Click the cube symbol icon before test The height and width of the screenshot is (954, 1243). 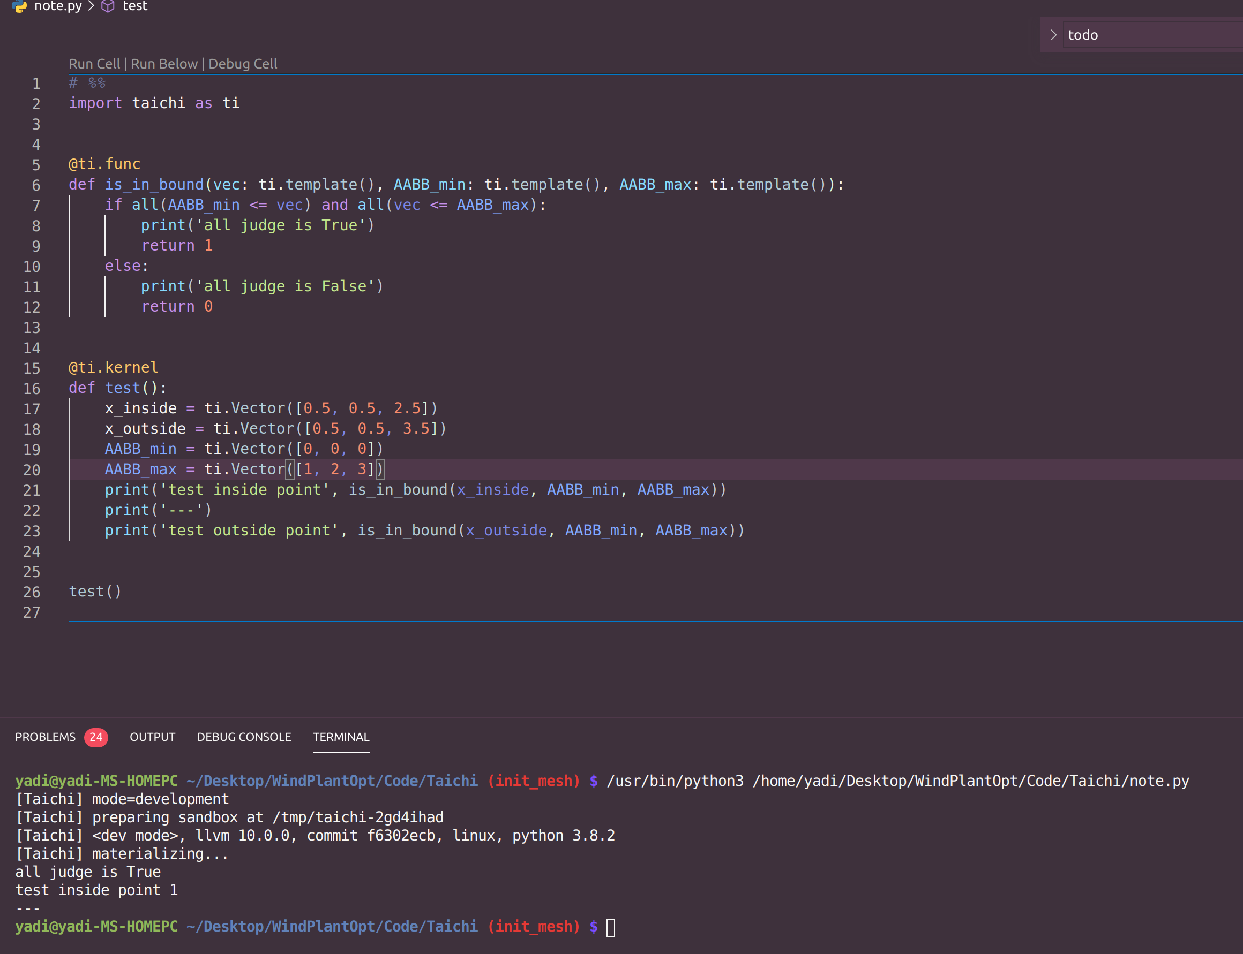pyautogui.click(x=108, y=7)
